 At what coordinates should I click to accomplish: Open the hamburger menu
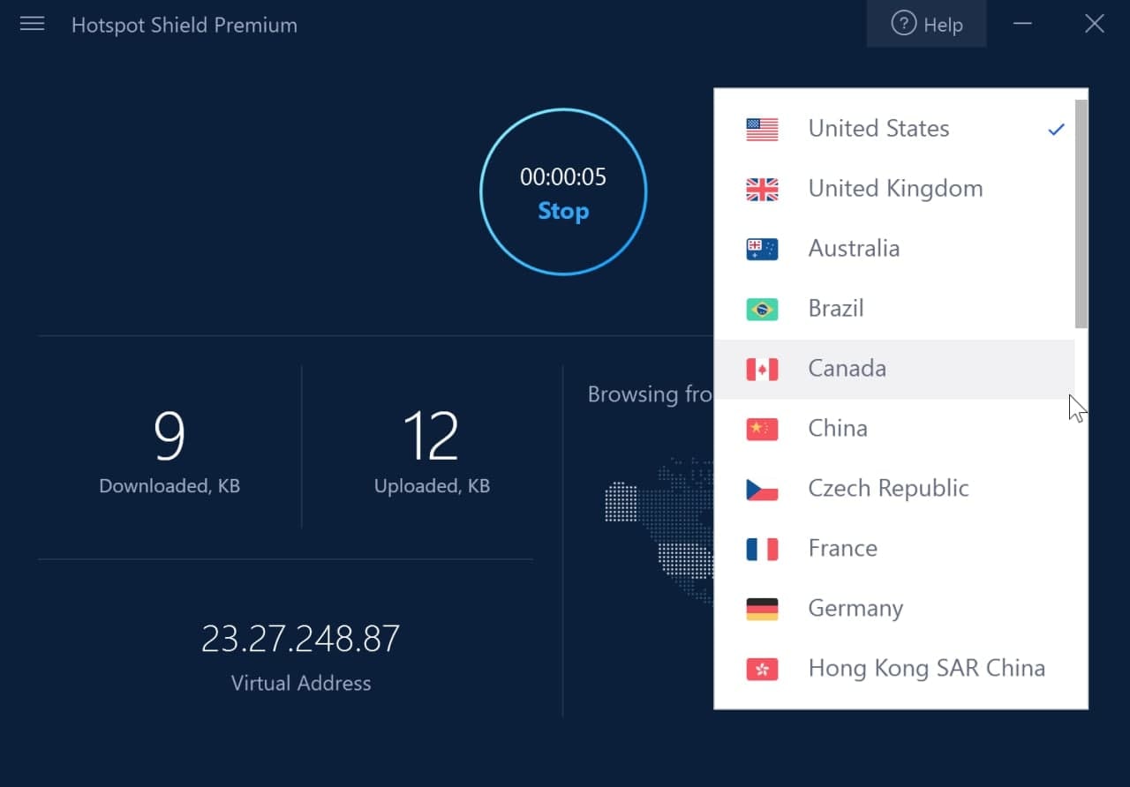point(33,24)
